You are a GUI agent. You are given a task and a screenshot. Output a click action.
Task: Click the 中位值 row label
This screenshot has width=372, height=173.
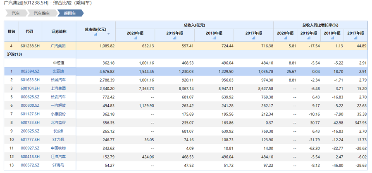pos(59,63)
